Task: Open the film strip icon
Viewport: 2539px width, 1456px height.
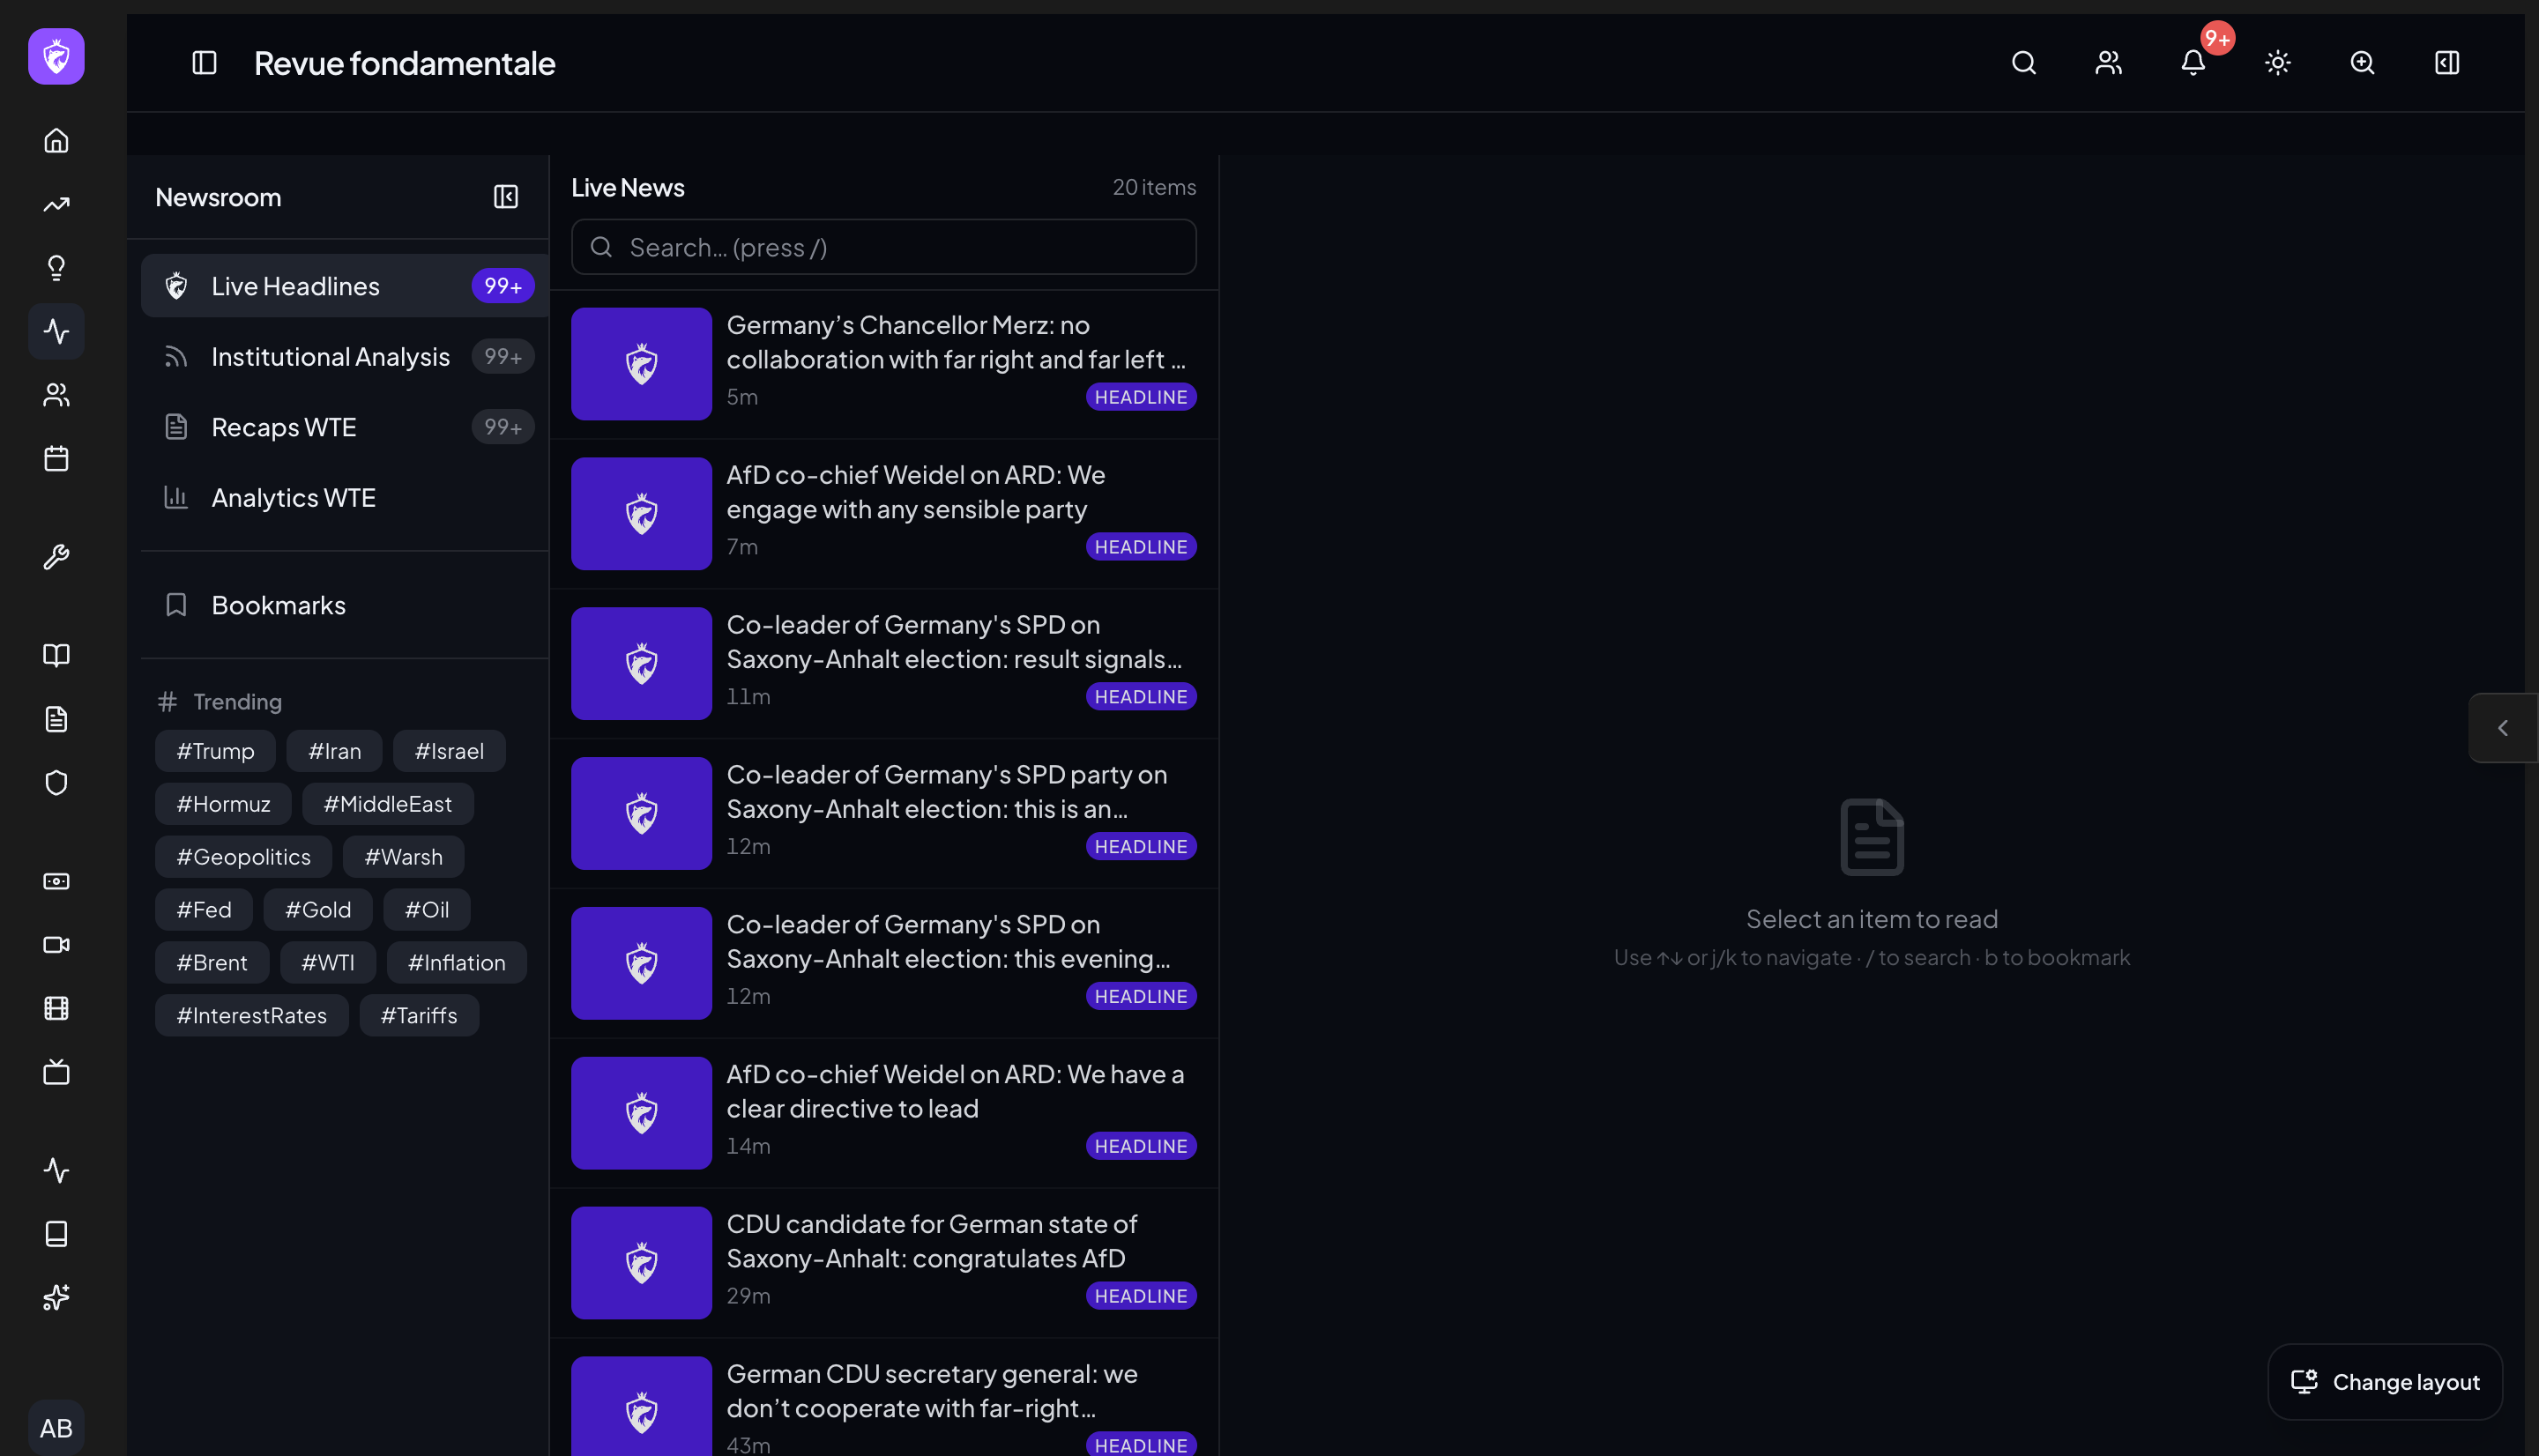Action: coord(56,1008)
